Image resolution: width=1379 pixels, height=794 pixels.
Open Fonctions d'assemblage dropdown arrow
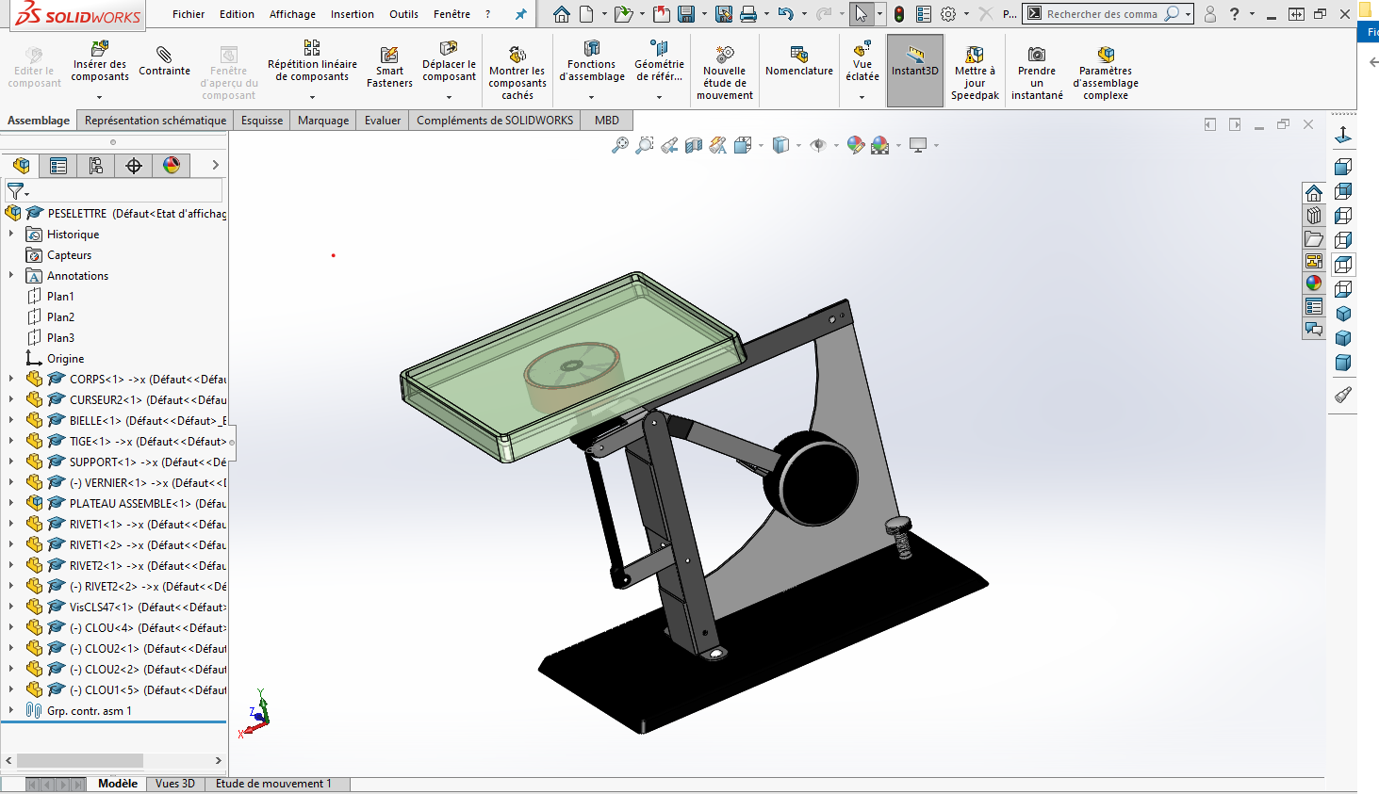click(591, 97)
